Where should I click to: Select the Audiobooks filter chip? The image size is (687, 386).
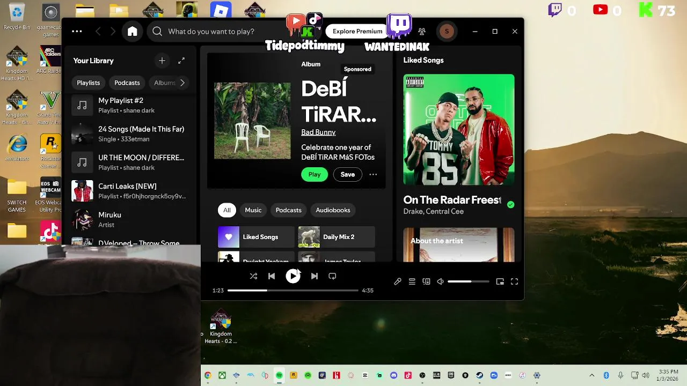tap(333, 210)
